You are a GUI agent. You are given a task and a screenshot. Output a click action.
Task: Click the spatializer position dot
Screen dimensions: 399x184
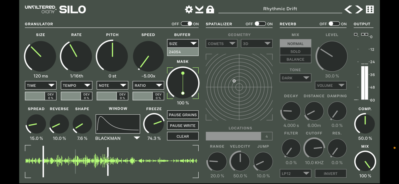[234, 81]
